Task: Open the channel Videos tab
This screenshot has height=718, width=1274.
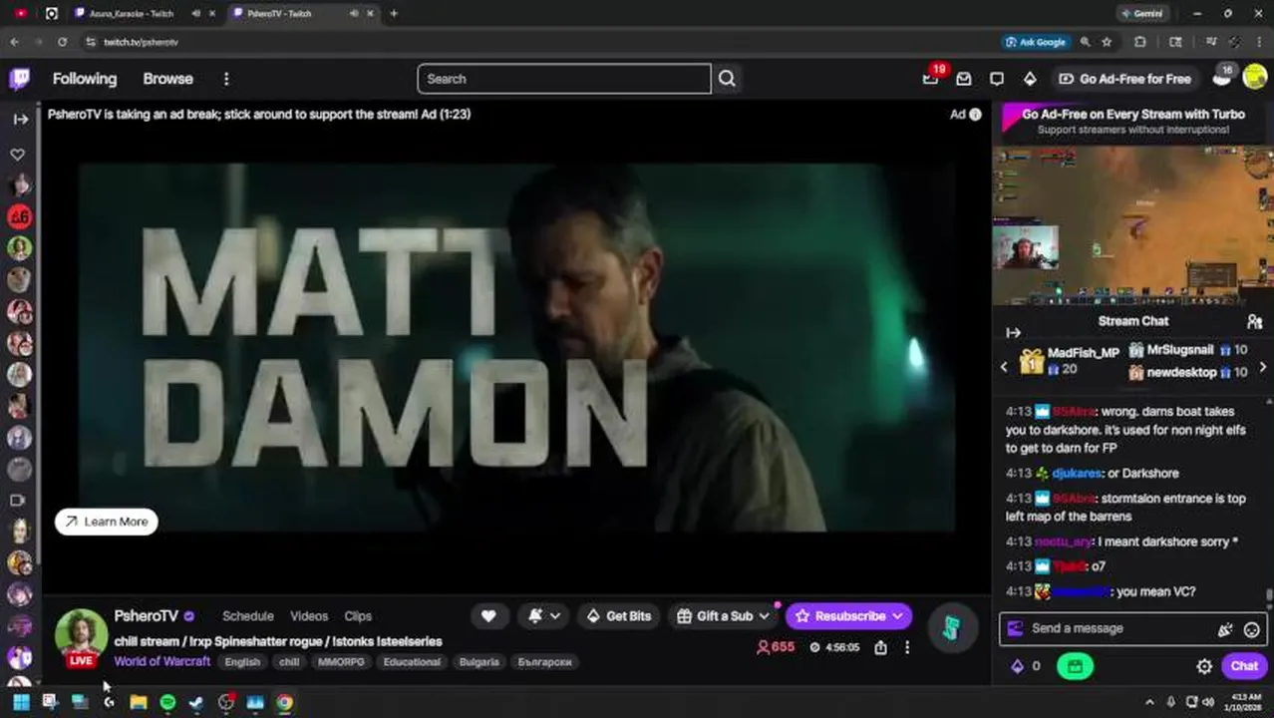Action: [309, 616]
